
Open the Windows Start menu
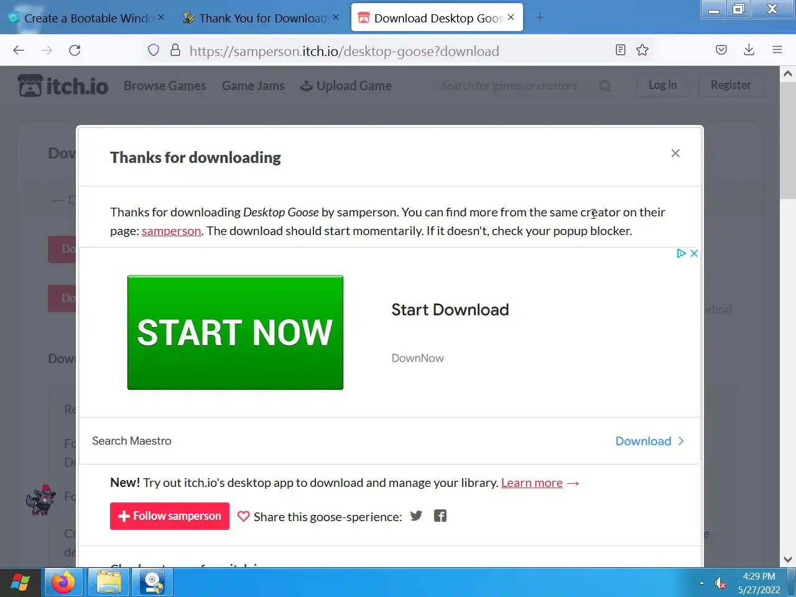20,583
